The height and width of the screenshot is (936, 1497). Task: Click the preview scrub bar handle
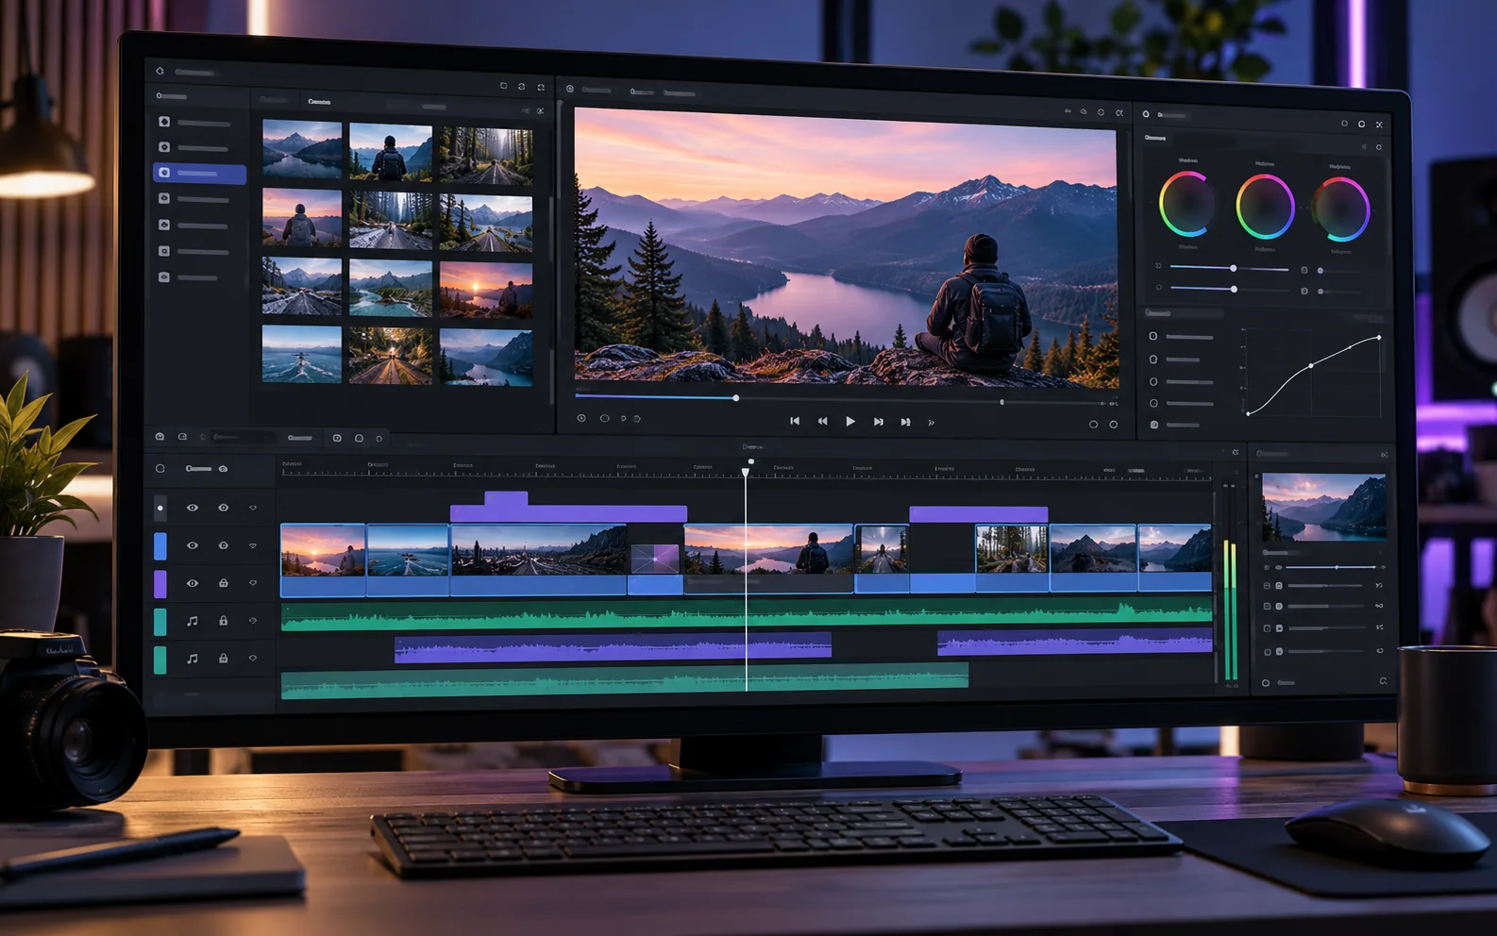click(x=736, y=398)
